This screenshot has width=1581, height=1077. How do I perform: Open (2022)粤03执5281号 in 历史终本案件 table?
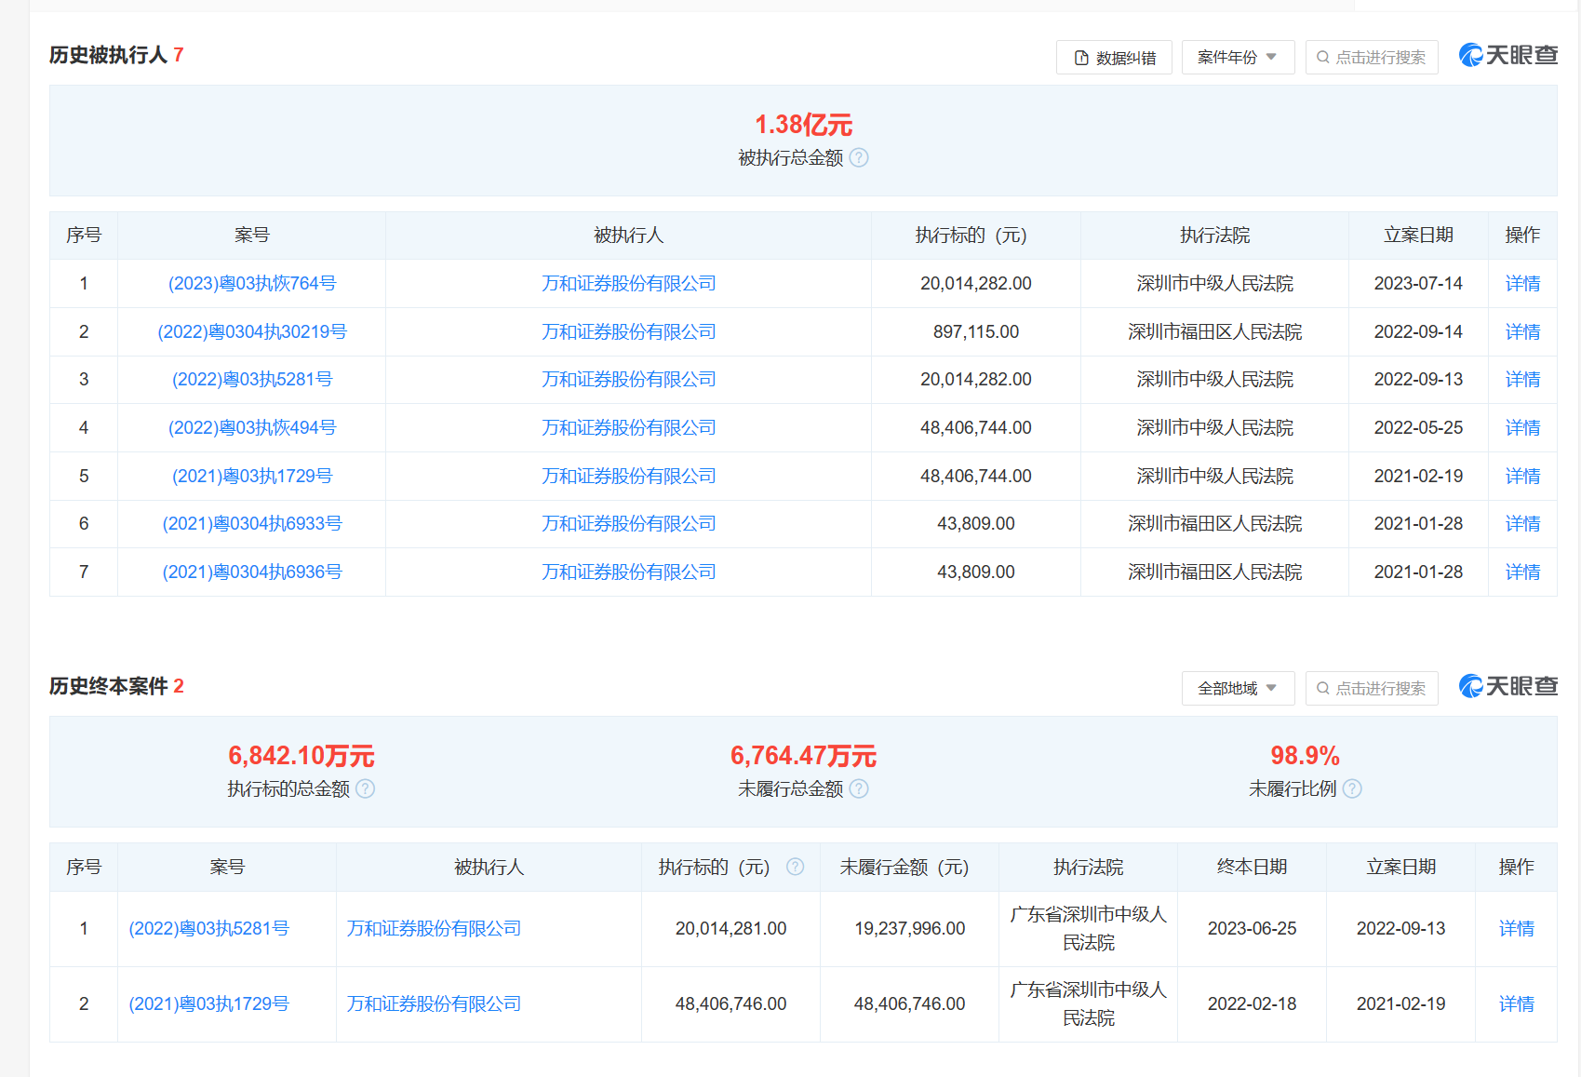208,929
